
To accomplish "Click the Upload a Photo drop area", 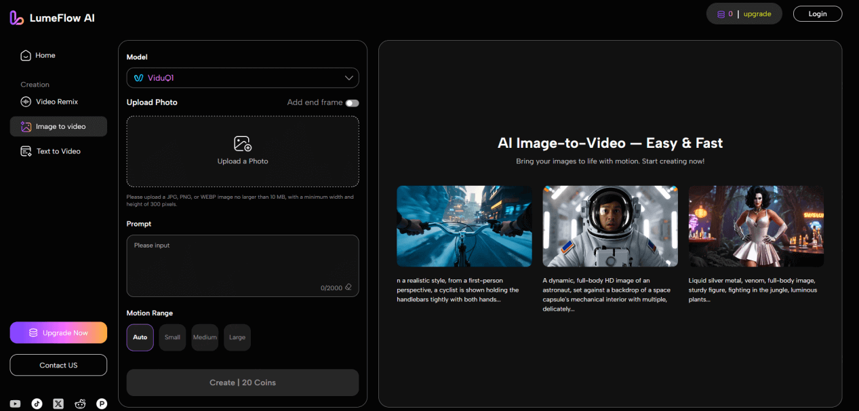I will tap(243, 151).
